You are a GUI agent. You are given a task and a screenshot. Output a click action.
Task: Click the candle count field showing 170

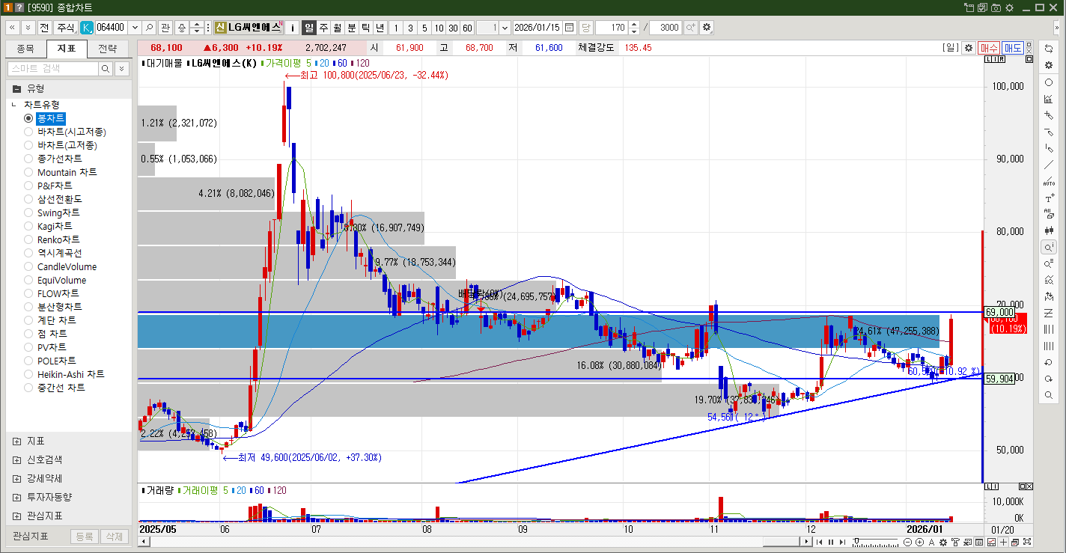pyautogui.click(x=612, y=28)
